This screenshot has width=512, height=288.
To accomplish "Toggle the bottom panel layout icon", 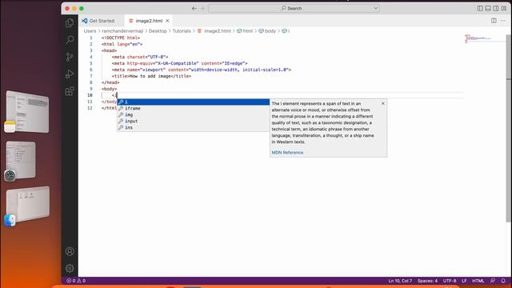I will (488, 8).
